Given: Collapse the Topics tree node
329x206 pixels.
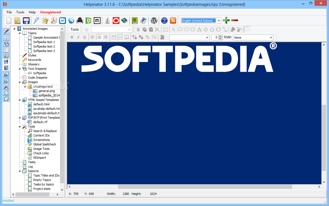Looking at the screenshot, I should (x=20, y=33).
